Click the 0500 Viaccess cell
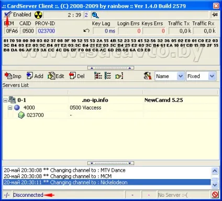Image resolution: width=222 pixels, height=201 pixels. [85, 108]
